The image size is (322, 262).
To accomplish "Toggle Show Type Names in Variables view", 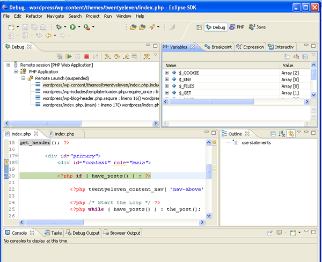I will tap(287, 56).
